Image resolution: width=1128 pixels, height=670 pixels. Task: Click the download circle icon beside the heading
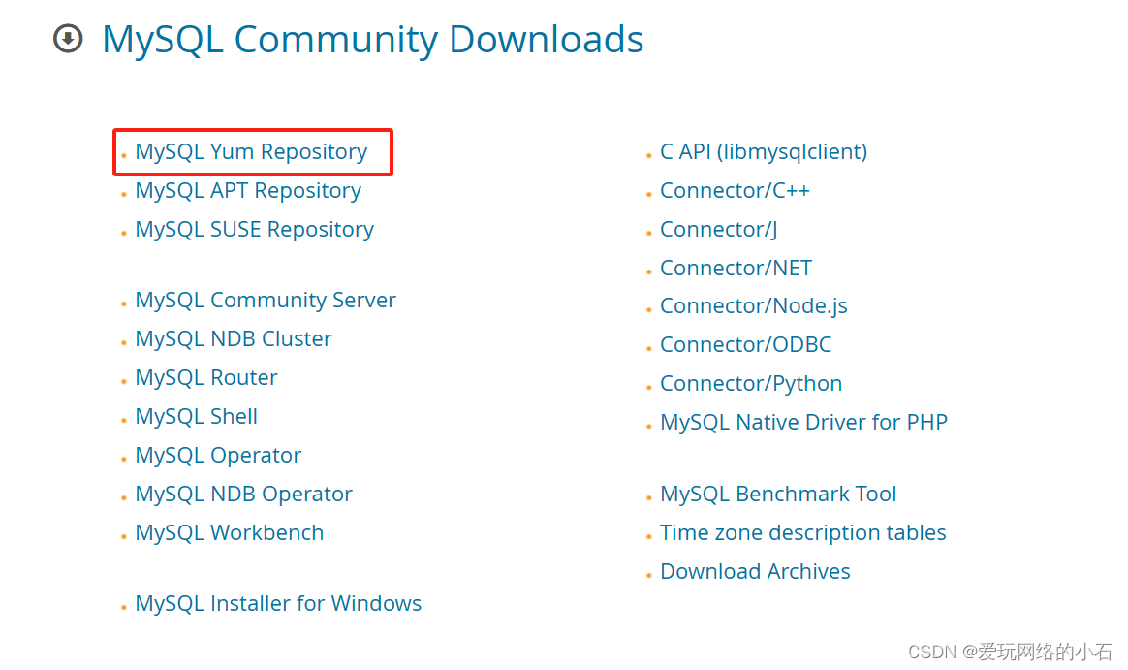click(x=69, y=39)
